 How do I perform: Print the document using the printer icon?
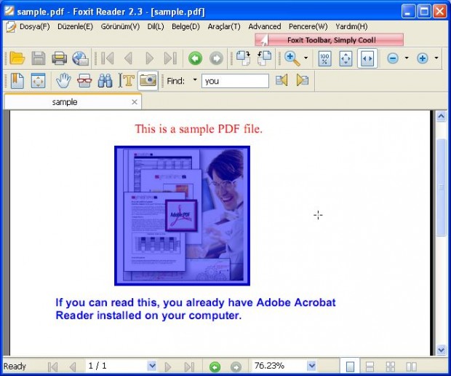60,58
